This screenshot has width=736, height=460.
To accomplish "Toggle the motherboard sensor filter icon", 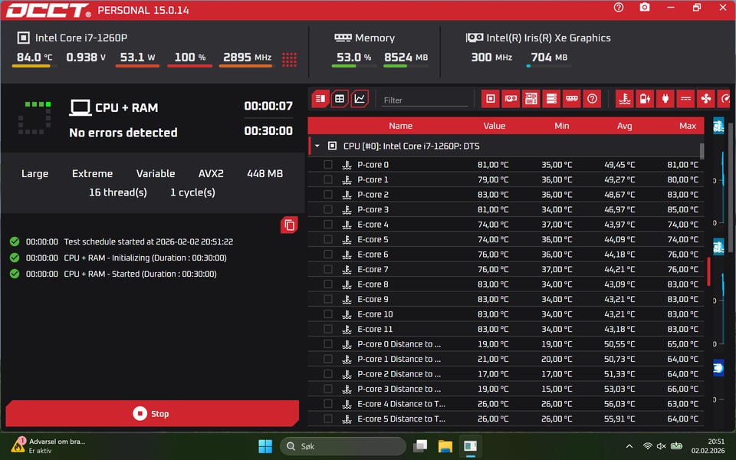I will tap(531, 99).
